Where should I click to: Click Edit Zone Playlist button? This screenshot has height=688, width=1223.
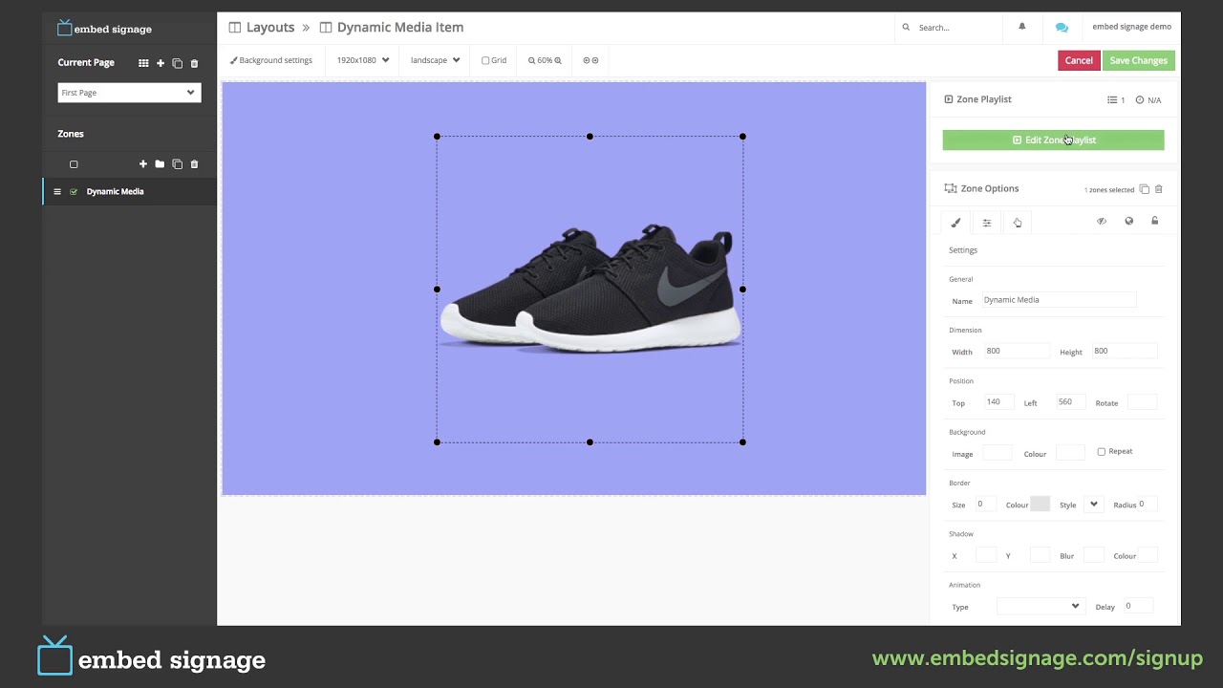coord(1053,140)
